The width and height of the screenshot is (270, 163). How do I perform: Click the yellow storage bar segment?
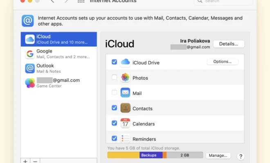click(124, 155)
